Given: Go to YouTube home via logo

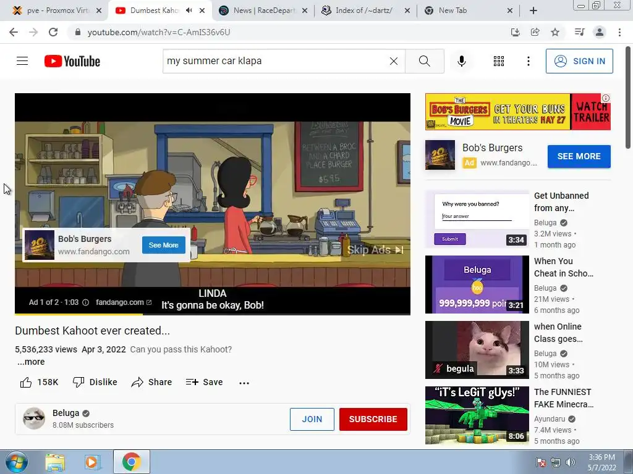Looking at the screenshot, I should click(x=72, y=61).
